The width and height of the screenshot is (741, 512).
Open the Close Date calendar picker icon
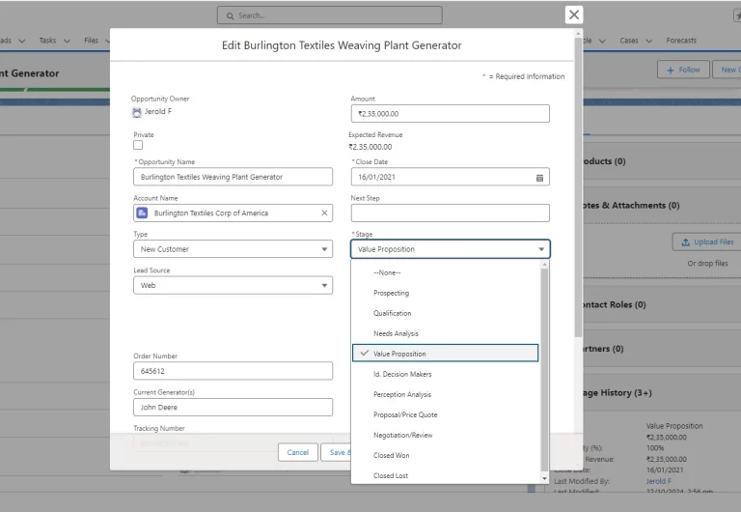click(539, 178)
